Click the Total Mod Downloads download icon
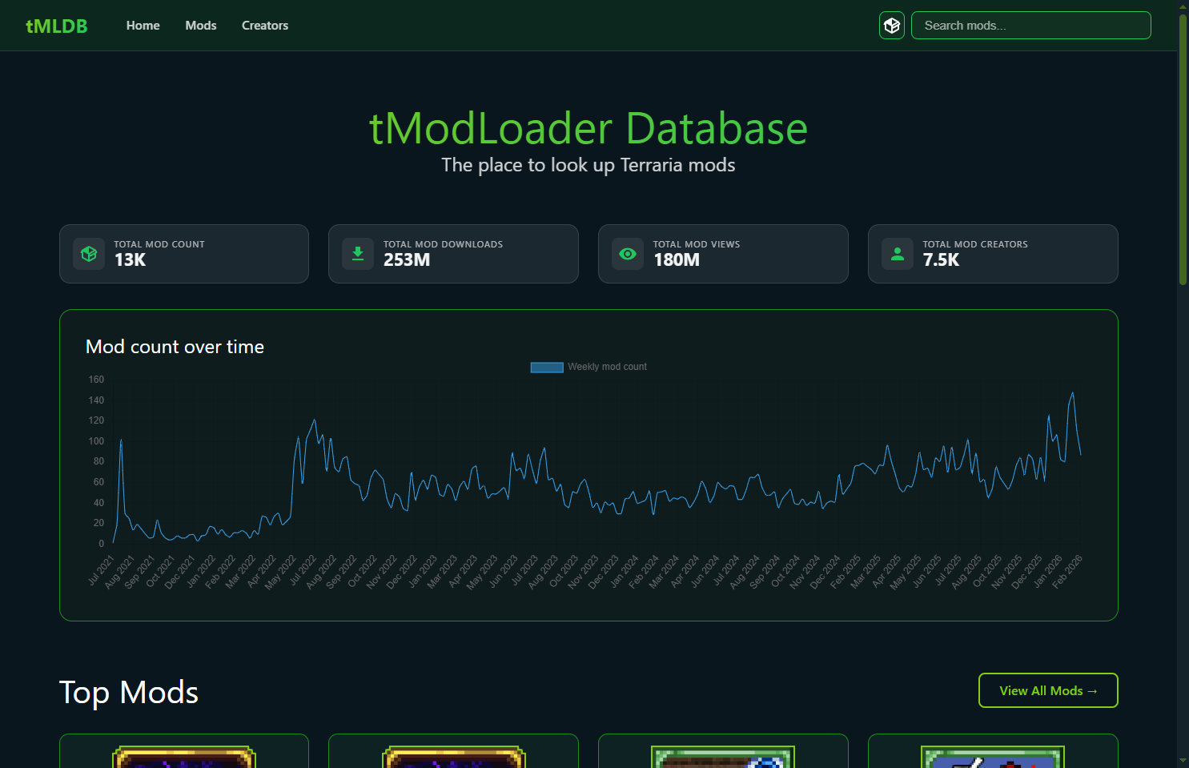 (x=358, y=254)
